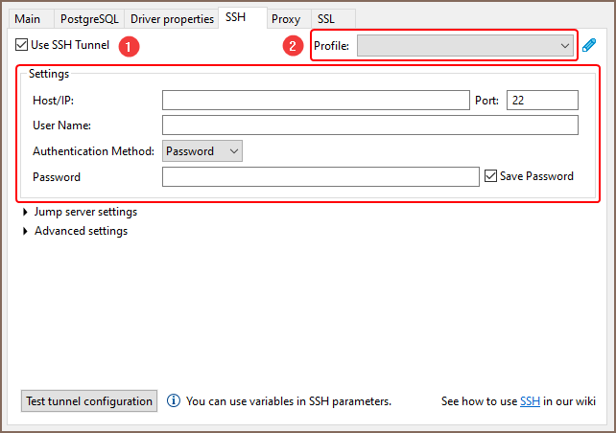
Task: Switch to Driver properties tab
Action: click(174, 18)
